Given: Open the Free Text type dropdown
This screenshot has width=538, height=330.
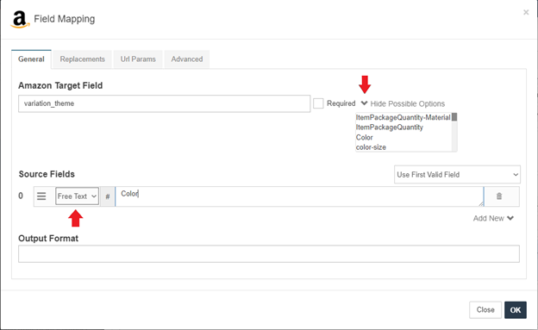Looking at the screenshot, I should click(78, 196).
